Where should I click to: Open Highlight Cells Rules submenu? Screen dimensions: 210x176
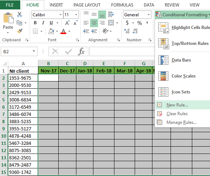183,28
